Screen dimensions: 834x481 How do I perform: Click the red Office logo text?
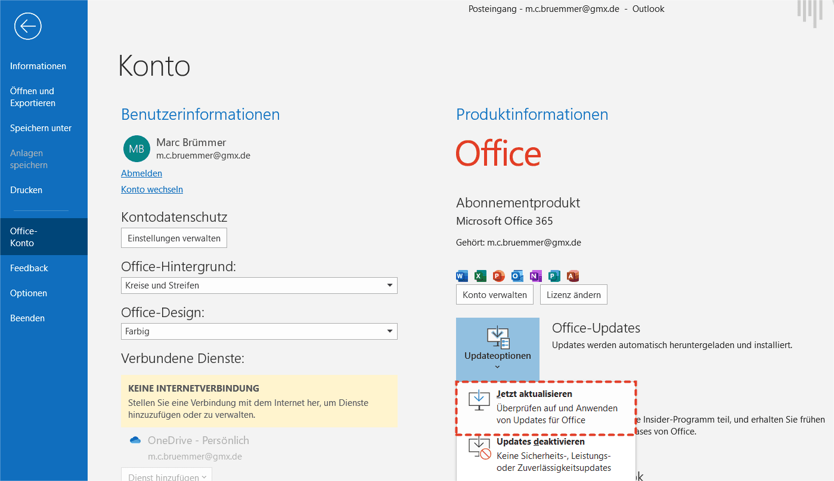pos(498,153)
